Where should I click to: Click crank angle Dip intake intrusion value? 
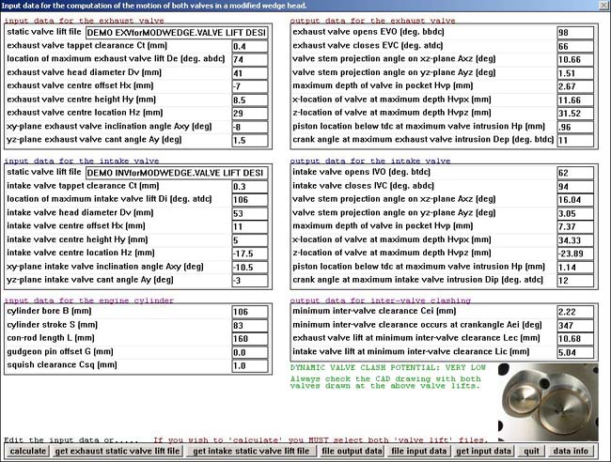[x=575, y=280]
